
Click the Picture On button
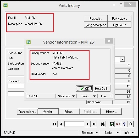119,25
